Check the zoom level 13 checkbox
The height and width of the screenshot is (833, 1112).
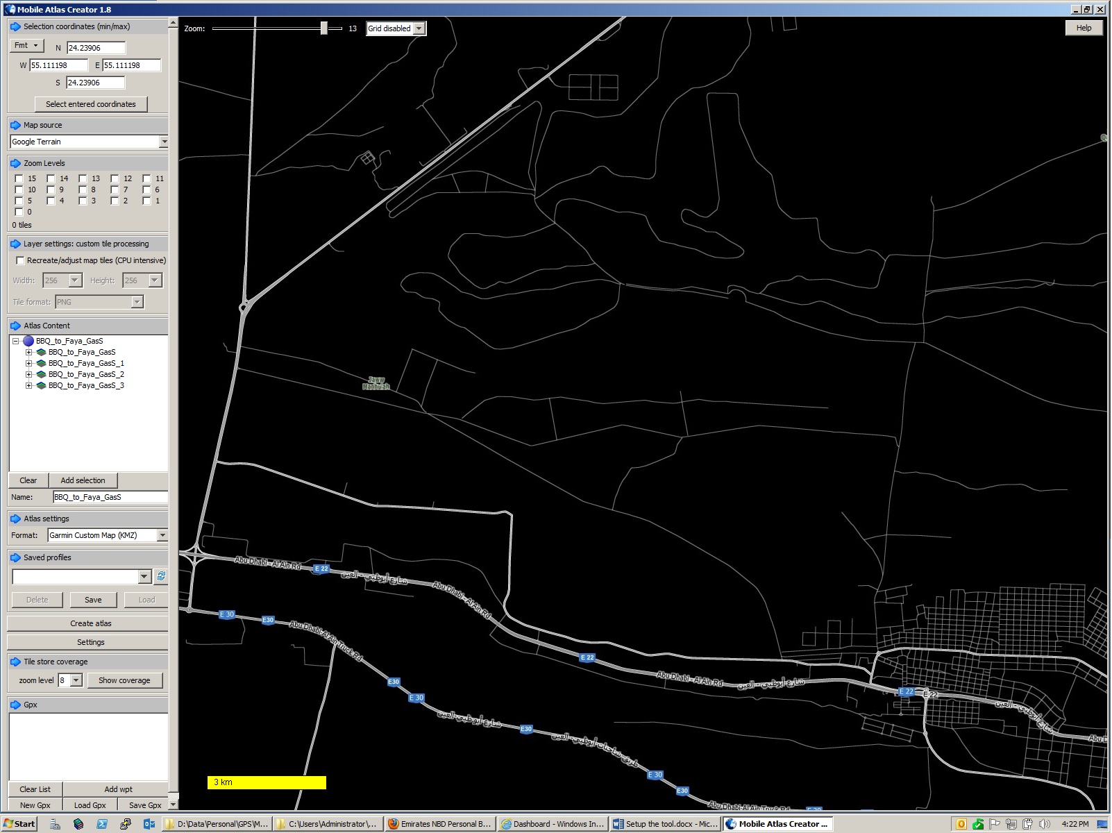[83, 179]
